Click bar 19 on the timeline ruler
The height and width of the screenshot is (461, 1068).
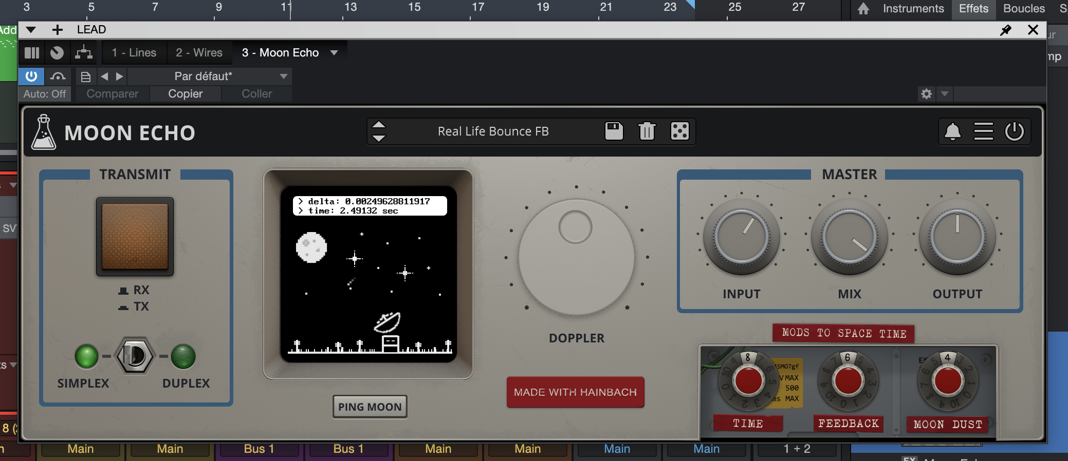coord(543,7)
